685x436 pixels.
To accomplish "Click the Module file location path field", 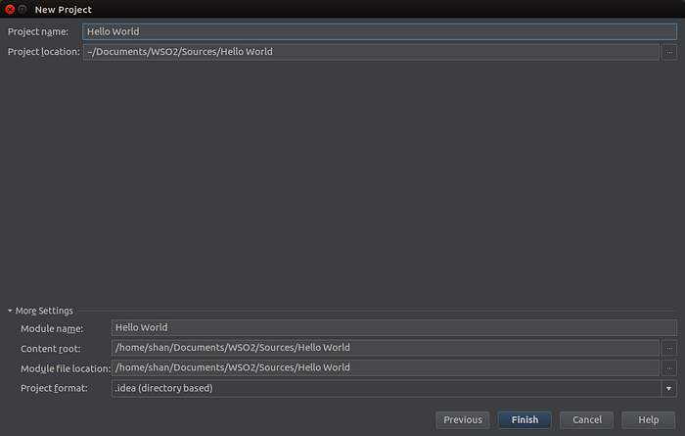I will [x=386, y=368].
